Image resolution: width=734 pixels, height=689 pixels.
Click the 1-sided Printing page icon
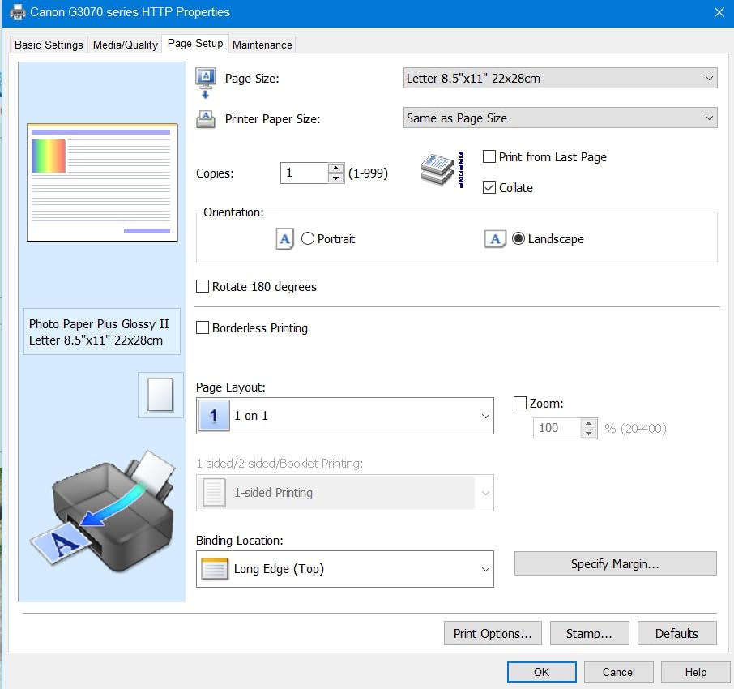coord(215,492)
